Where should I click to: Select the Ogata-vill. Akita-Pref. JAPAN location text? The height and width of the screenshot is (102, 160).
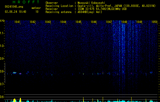[117, 6]
